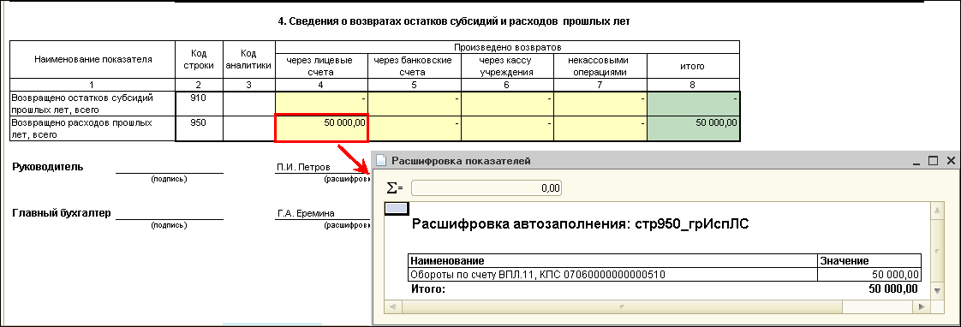
Task: Click Возвращено остатков субсидий прошлых лет row label
Action: coord(93,103)
